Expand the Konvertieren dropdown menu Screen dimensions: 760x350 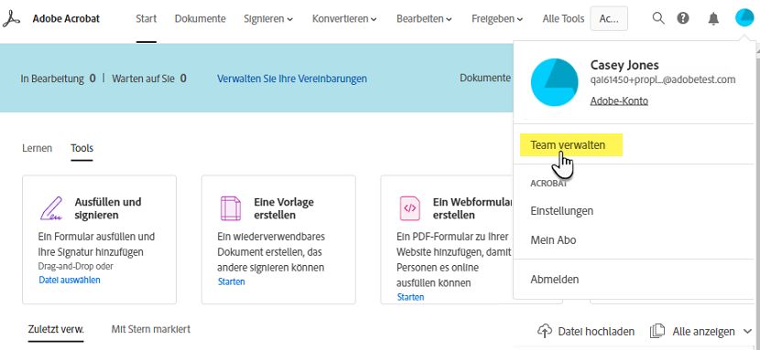click(344, 19)
